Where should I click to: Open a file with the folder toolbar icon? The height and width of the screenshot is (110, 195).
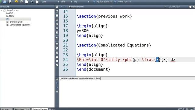click(x=5, y=2)
